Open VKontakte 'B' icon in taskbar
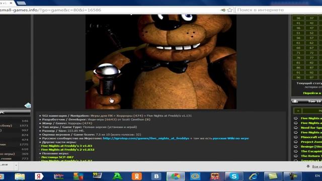This screenshot has width=322, height=181. tap(156, 176)
